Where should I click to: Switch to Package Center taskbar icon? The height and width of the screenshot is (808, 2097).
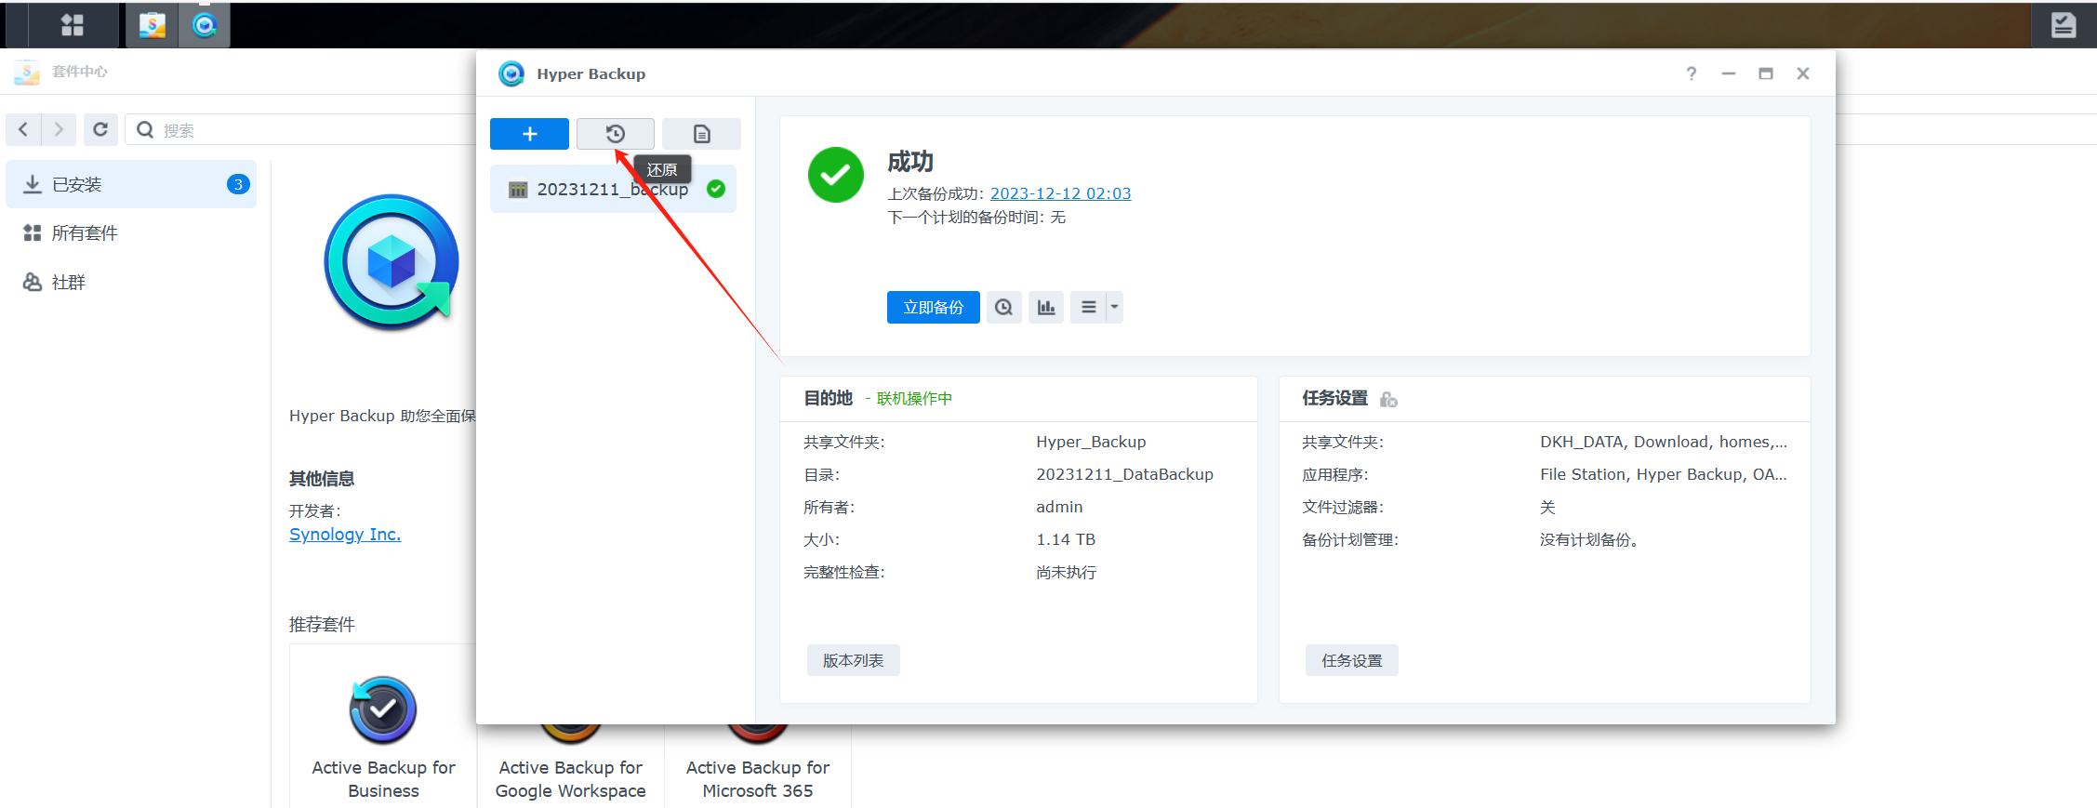152,25
